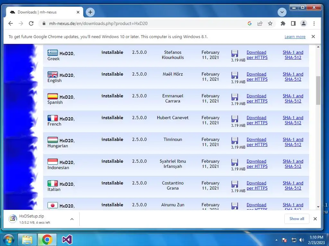Image resolution: width=329 pixels, height=246 pixels.
Task: Click the Indonesian floppy disk download icon
Action: click(x=235, y=162)
